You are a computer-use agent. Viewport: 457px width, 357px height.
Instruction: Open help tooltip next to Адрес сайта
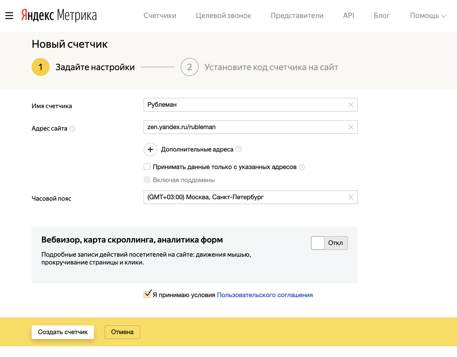pyautogui.click(x=72, y=129)
